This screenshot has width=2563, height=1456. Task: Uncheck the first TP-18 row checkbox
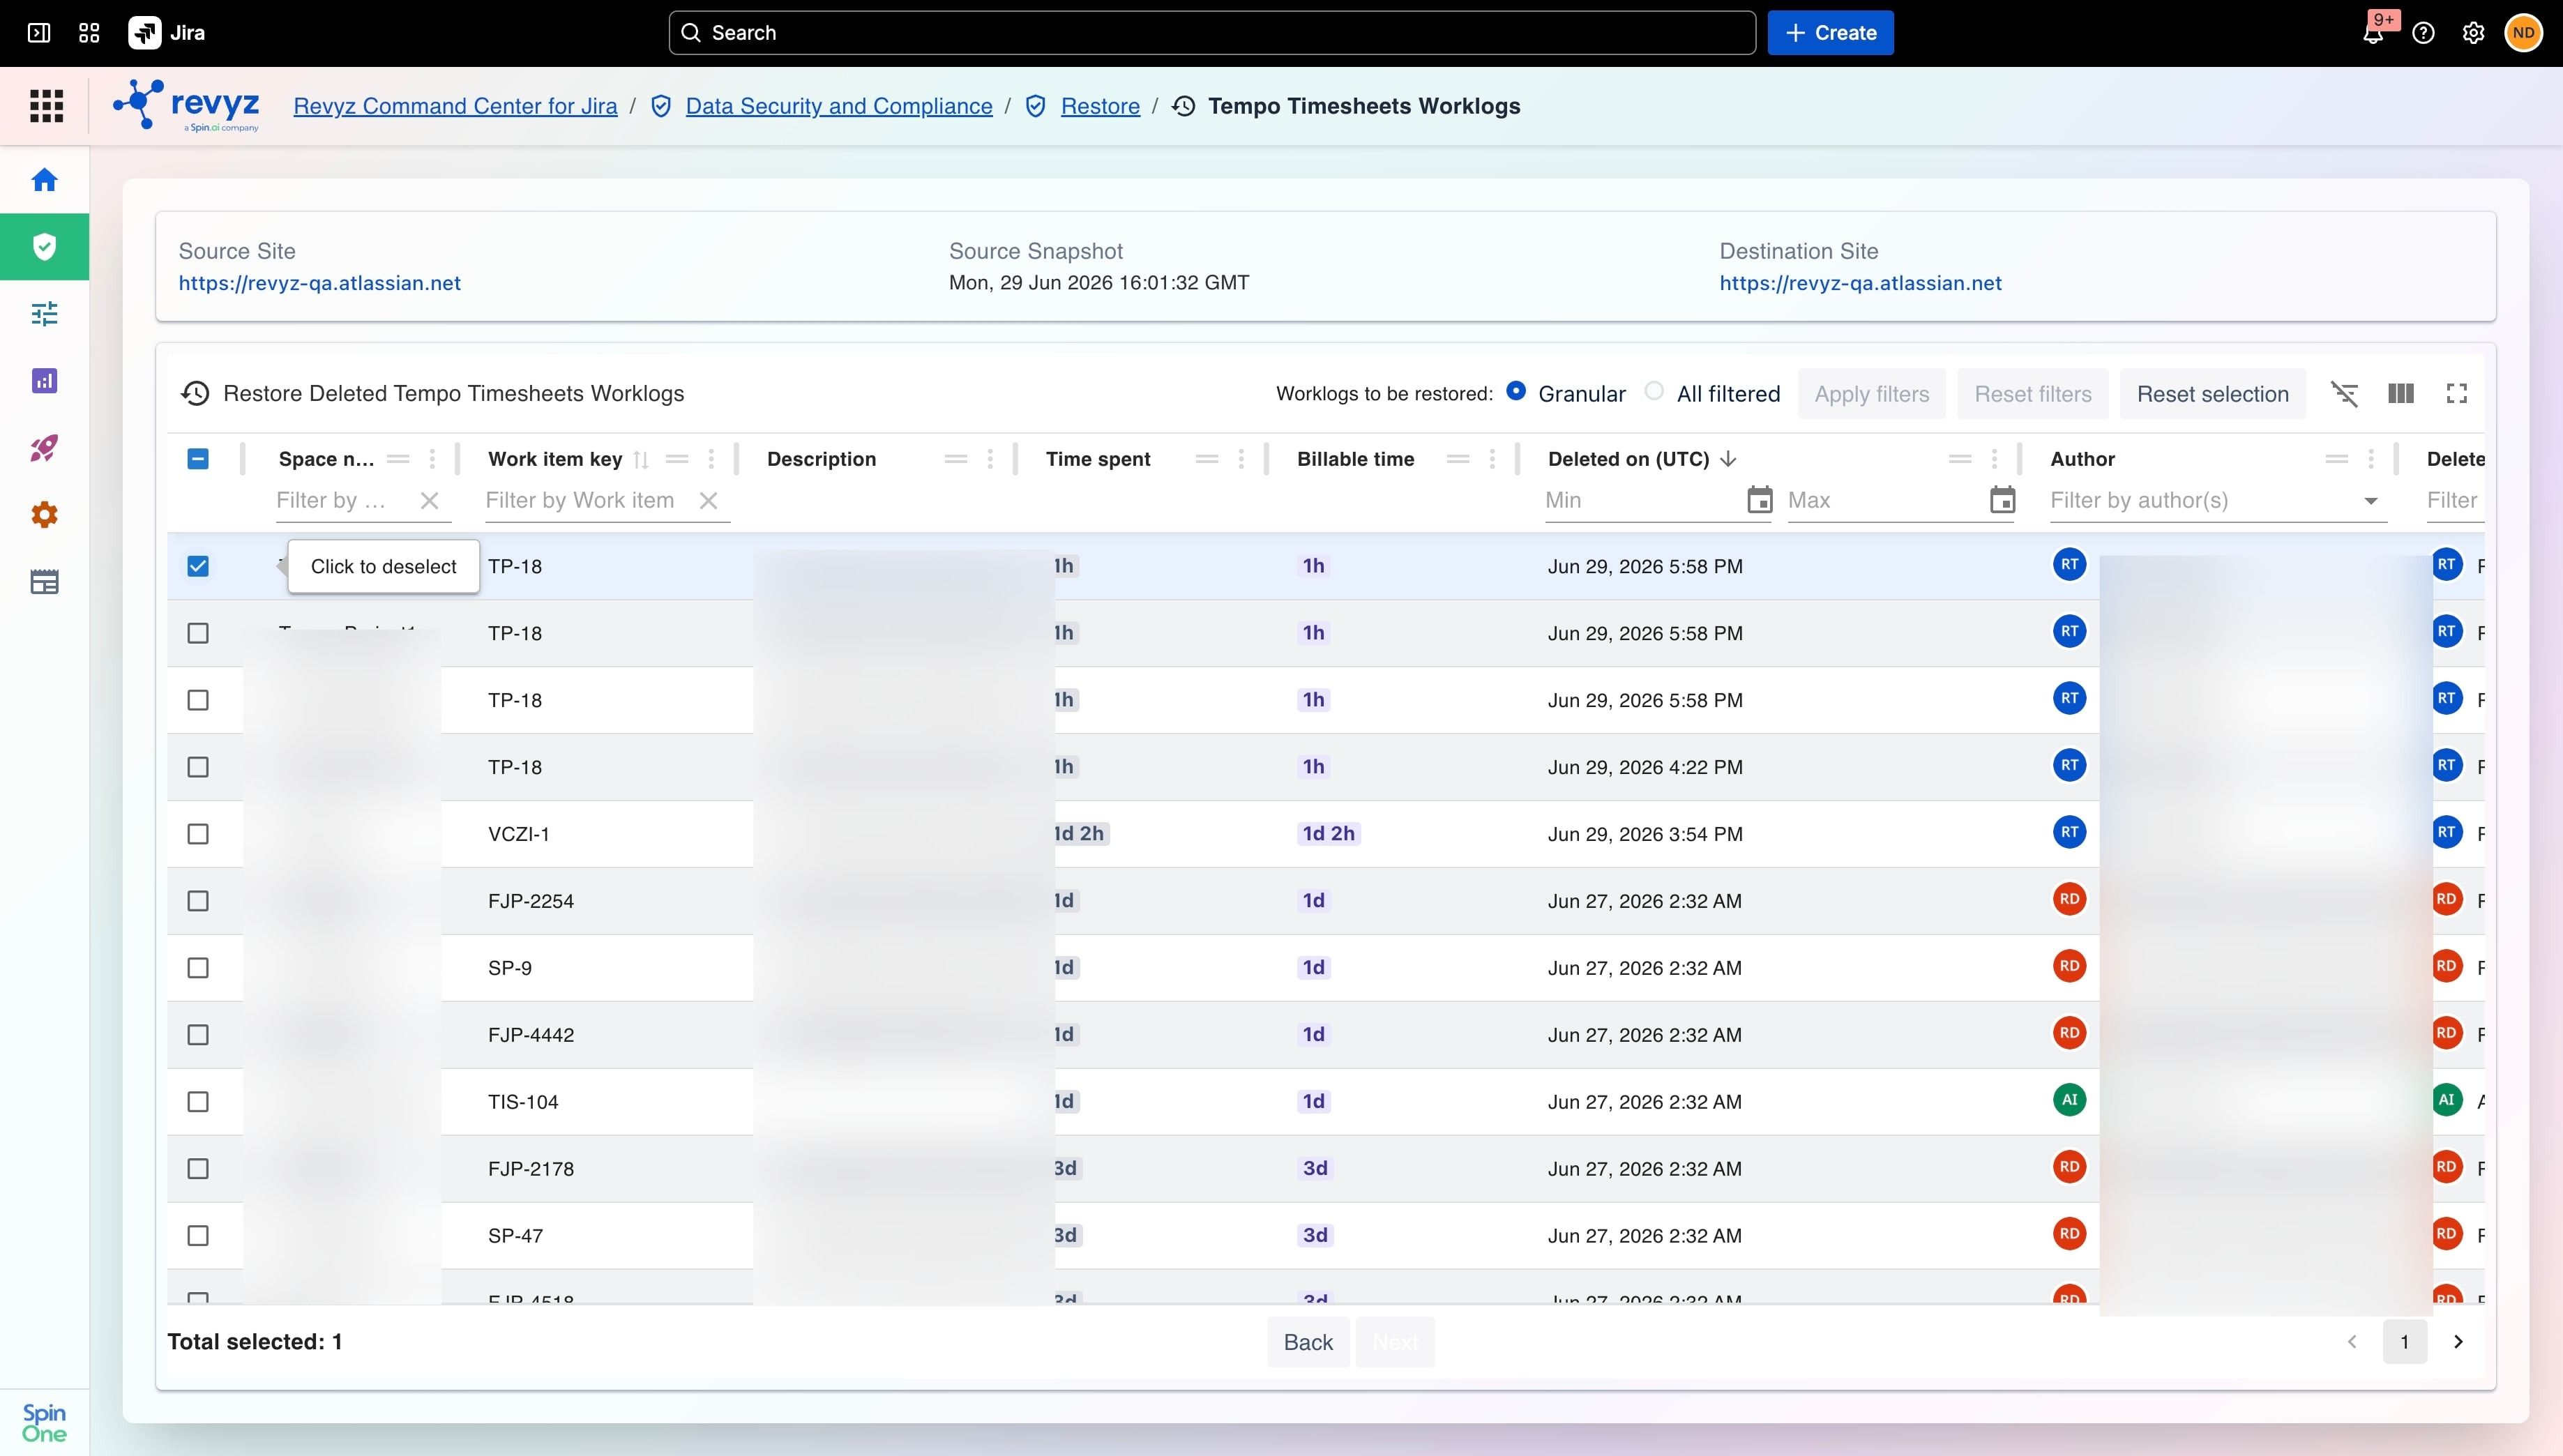pos(198,566)
